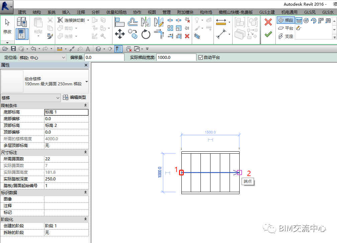This screenshot has width=337, height=243.
Task: Click the Undo arrow icon
Action: click(34, 49)
